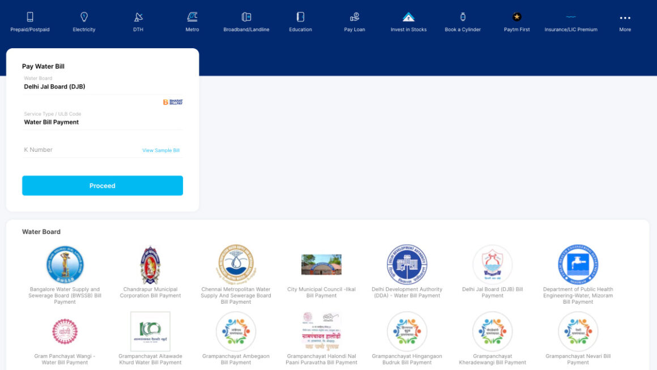Select the Book a Cylinder icon
Screen dimensions: 657x370
[x=463, y=17]
